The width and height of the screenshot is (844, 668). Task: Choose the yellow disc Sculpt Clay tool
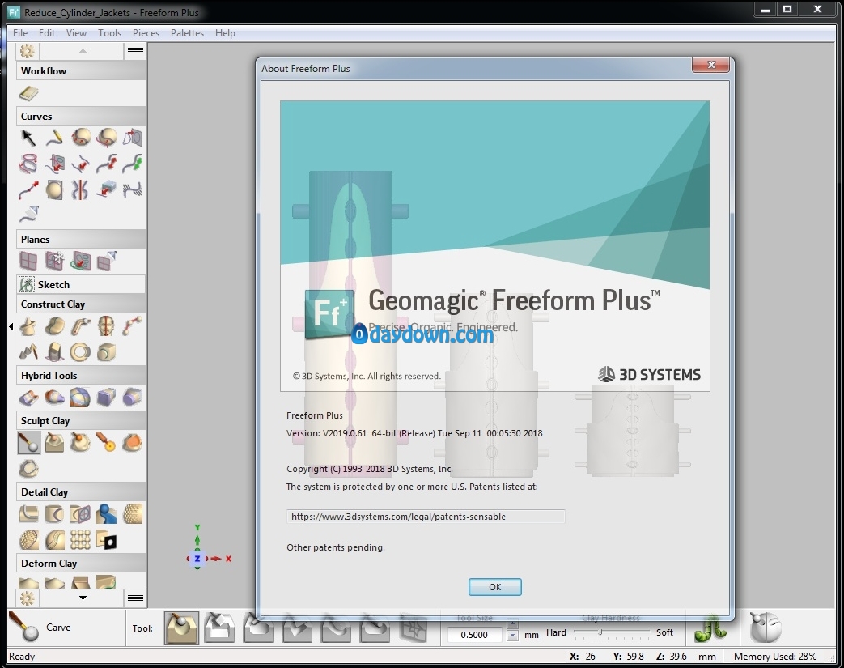click(107, 443)
